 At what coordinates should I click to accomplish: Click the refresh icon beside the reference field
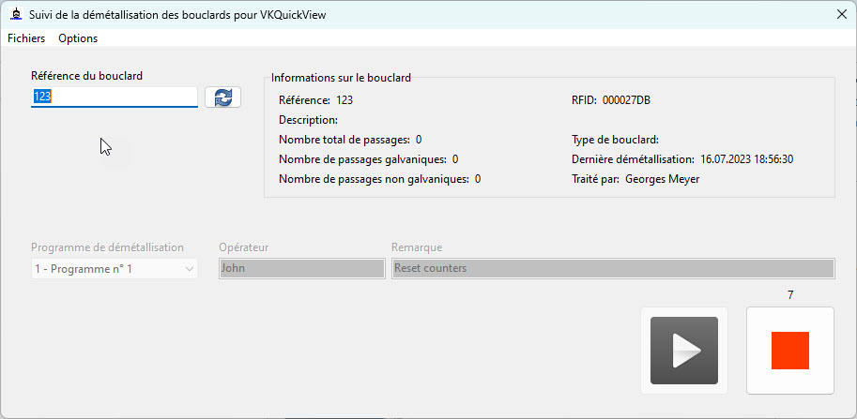(x=222, y=97)
